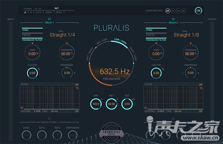Click the REDO button
This screenshot has width=223, height=144.
[59, 12]
